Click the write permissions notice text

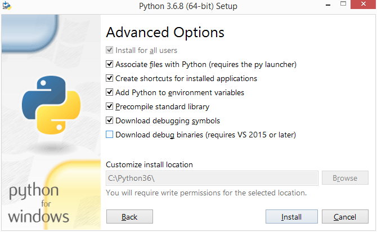[207, 193]
